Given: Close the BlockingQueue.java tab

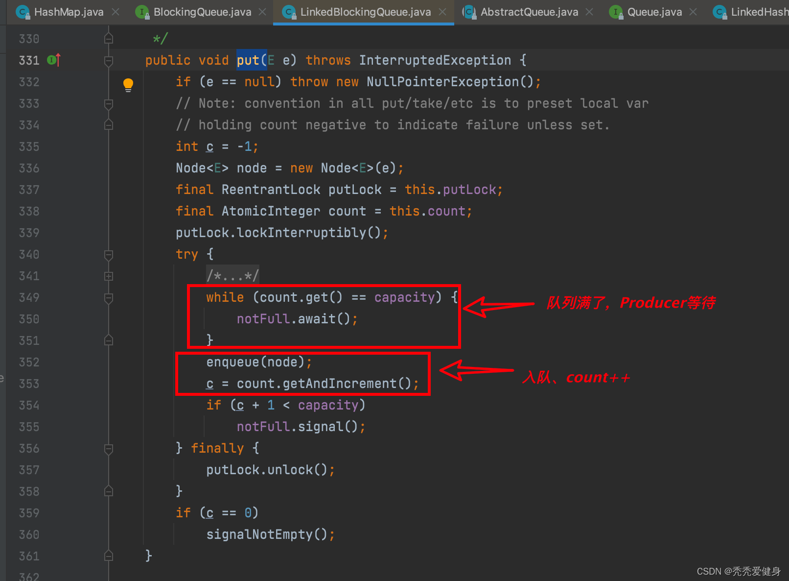Looking at the screenshot, I should click(x=263, y=12).
